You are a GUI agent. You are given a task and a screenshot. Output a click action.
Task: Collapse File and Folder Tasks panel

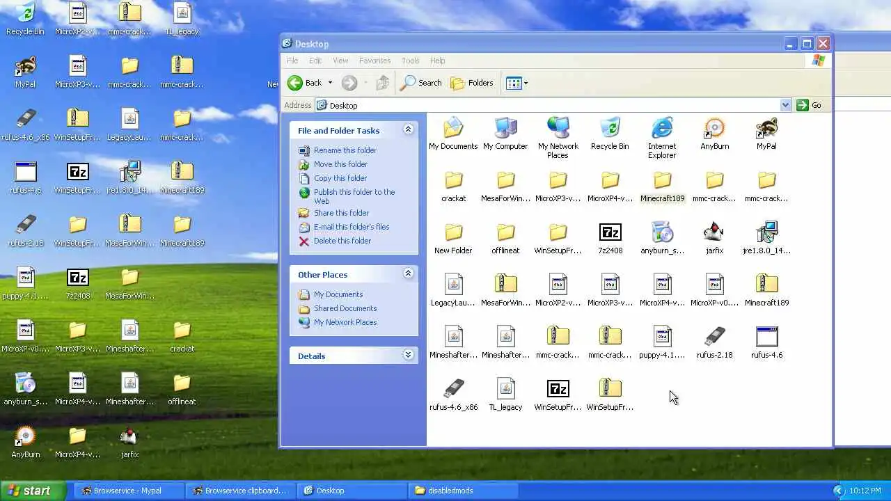point(408,129)
